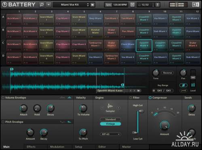Image resolution: width=202 pixels, height=150 pixels.
Task: Select row A header
Action: (3, 17)
